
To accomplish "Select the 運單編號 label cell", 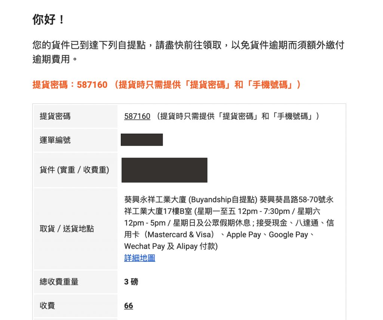I will coord(55,140).
